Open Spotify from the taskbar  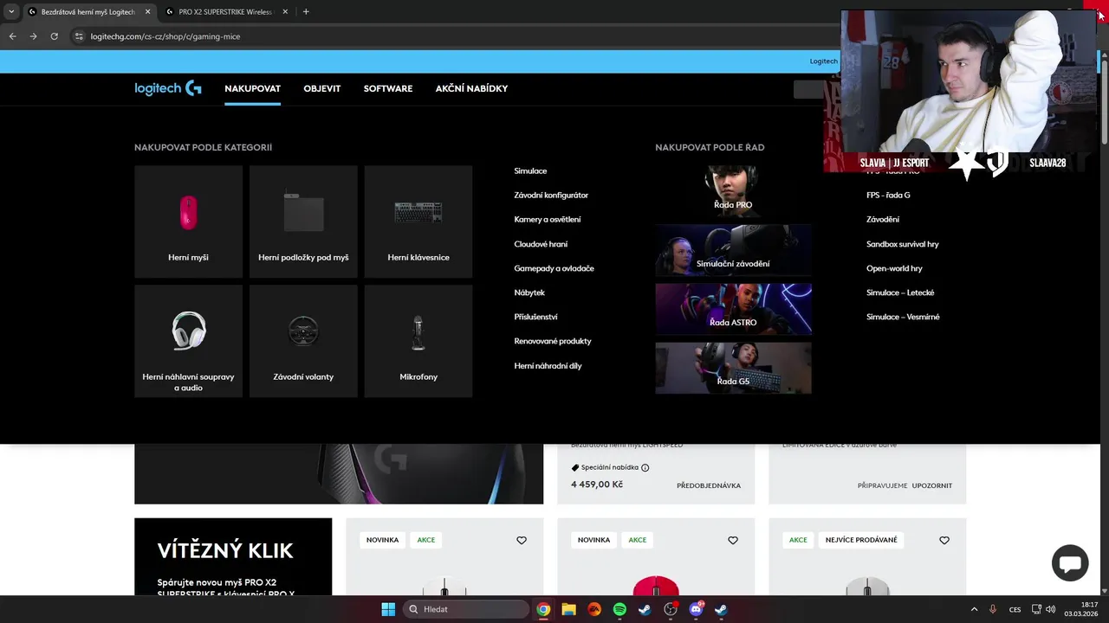tap(619, 609)
